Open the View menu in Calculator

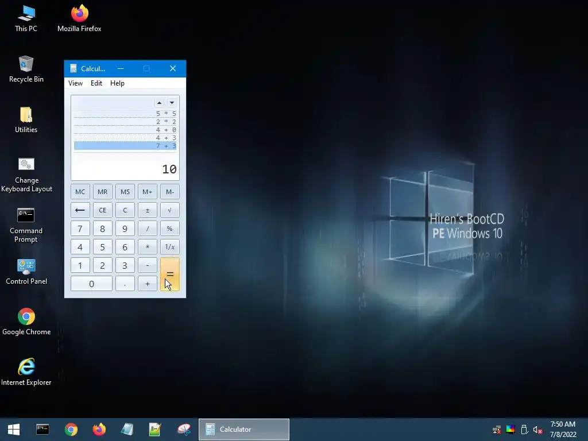[x=75, y=83]
